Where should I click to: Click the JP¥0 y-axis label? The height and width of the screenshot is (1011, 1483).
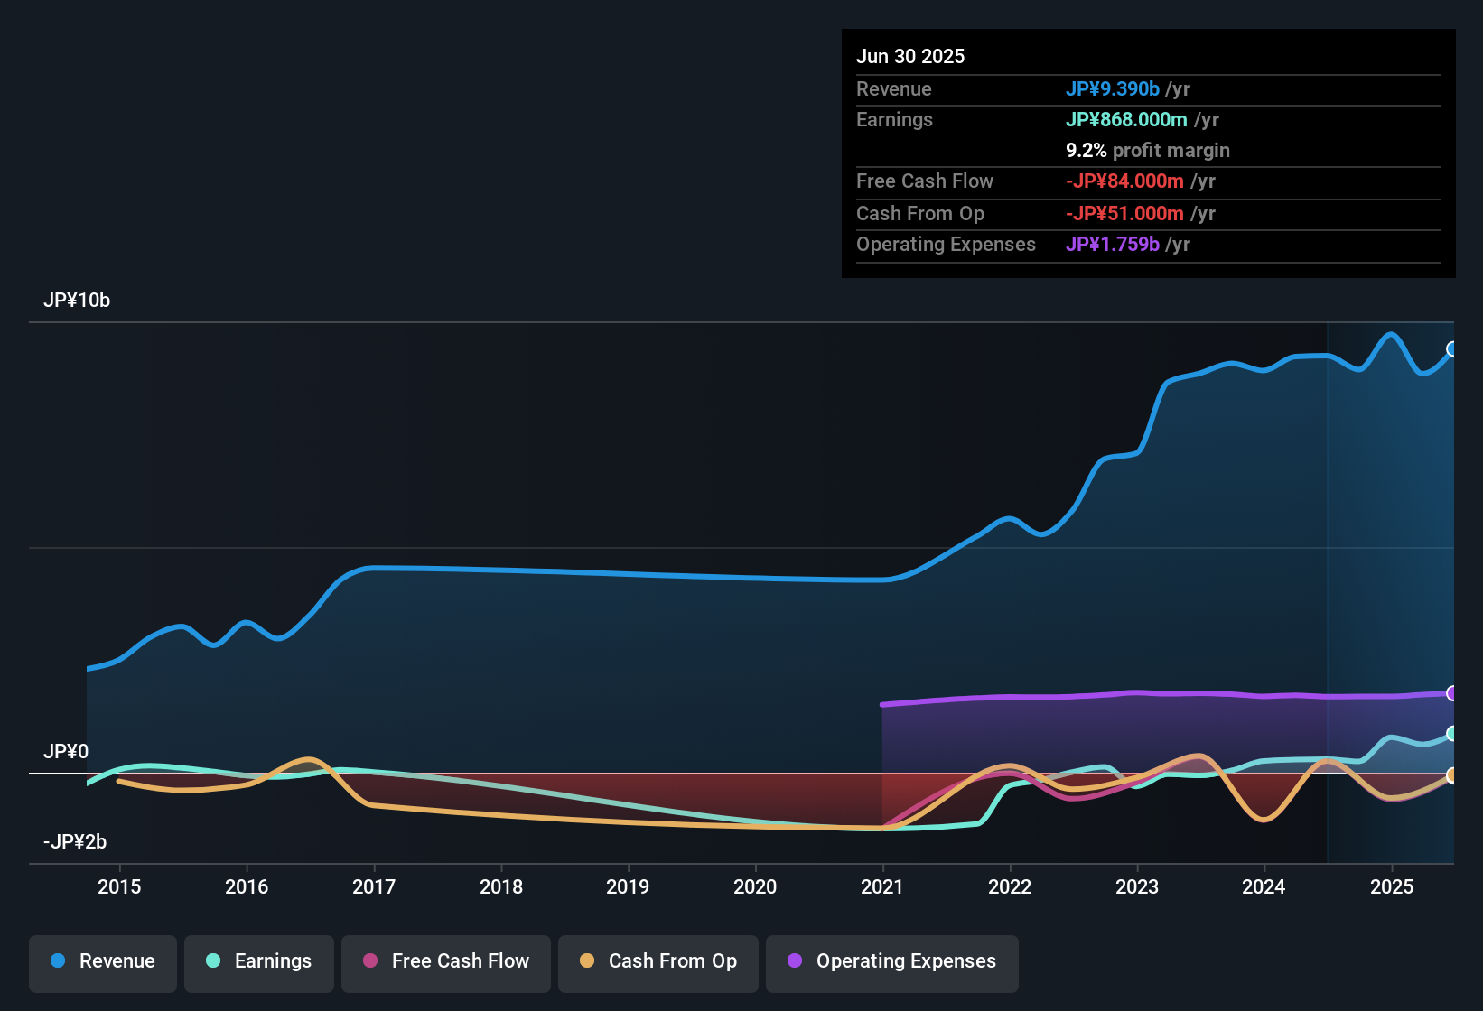66,752
